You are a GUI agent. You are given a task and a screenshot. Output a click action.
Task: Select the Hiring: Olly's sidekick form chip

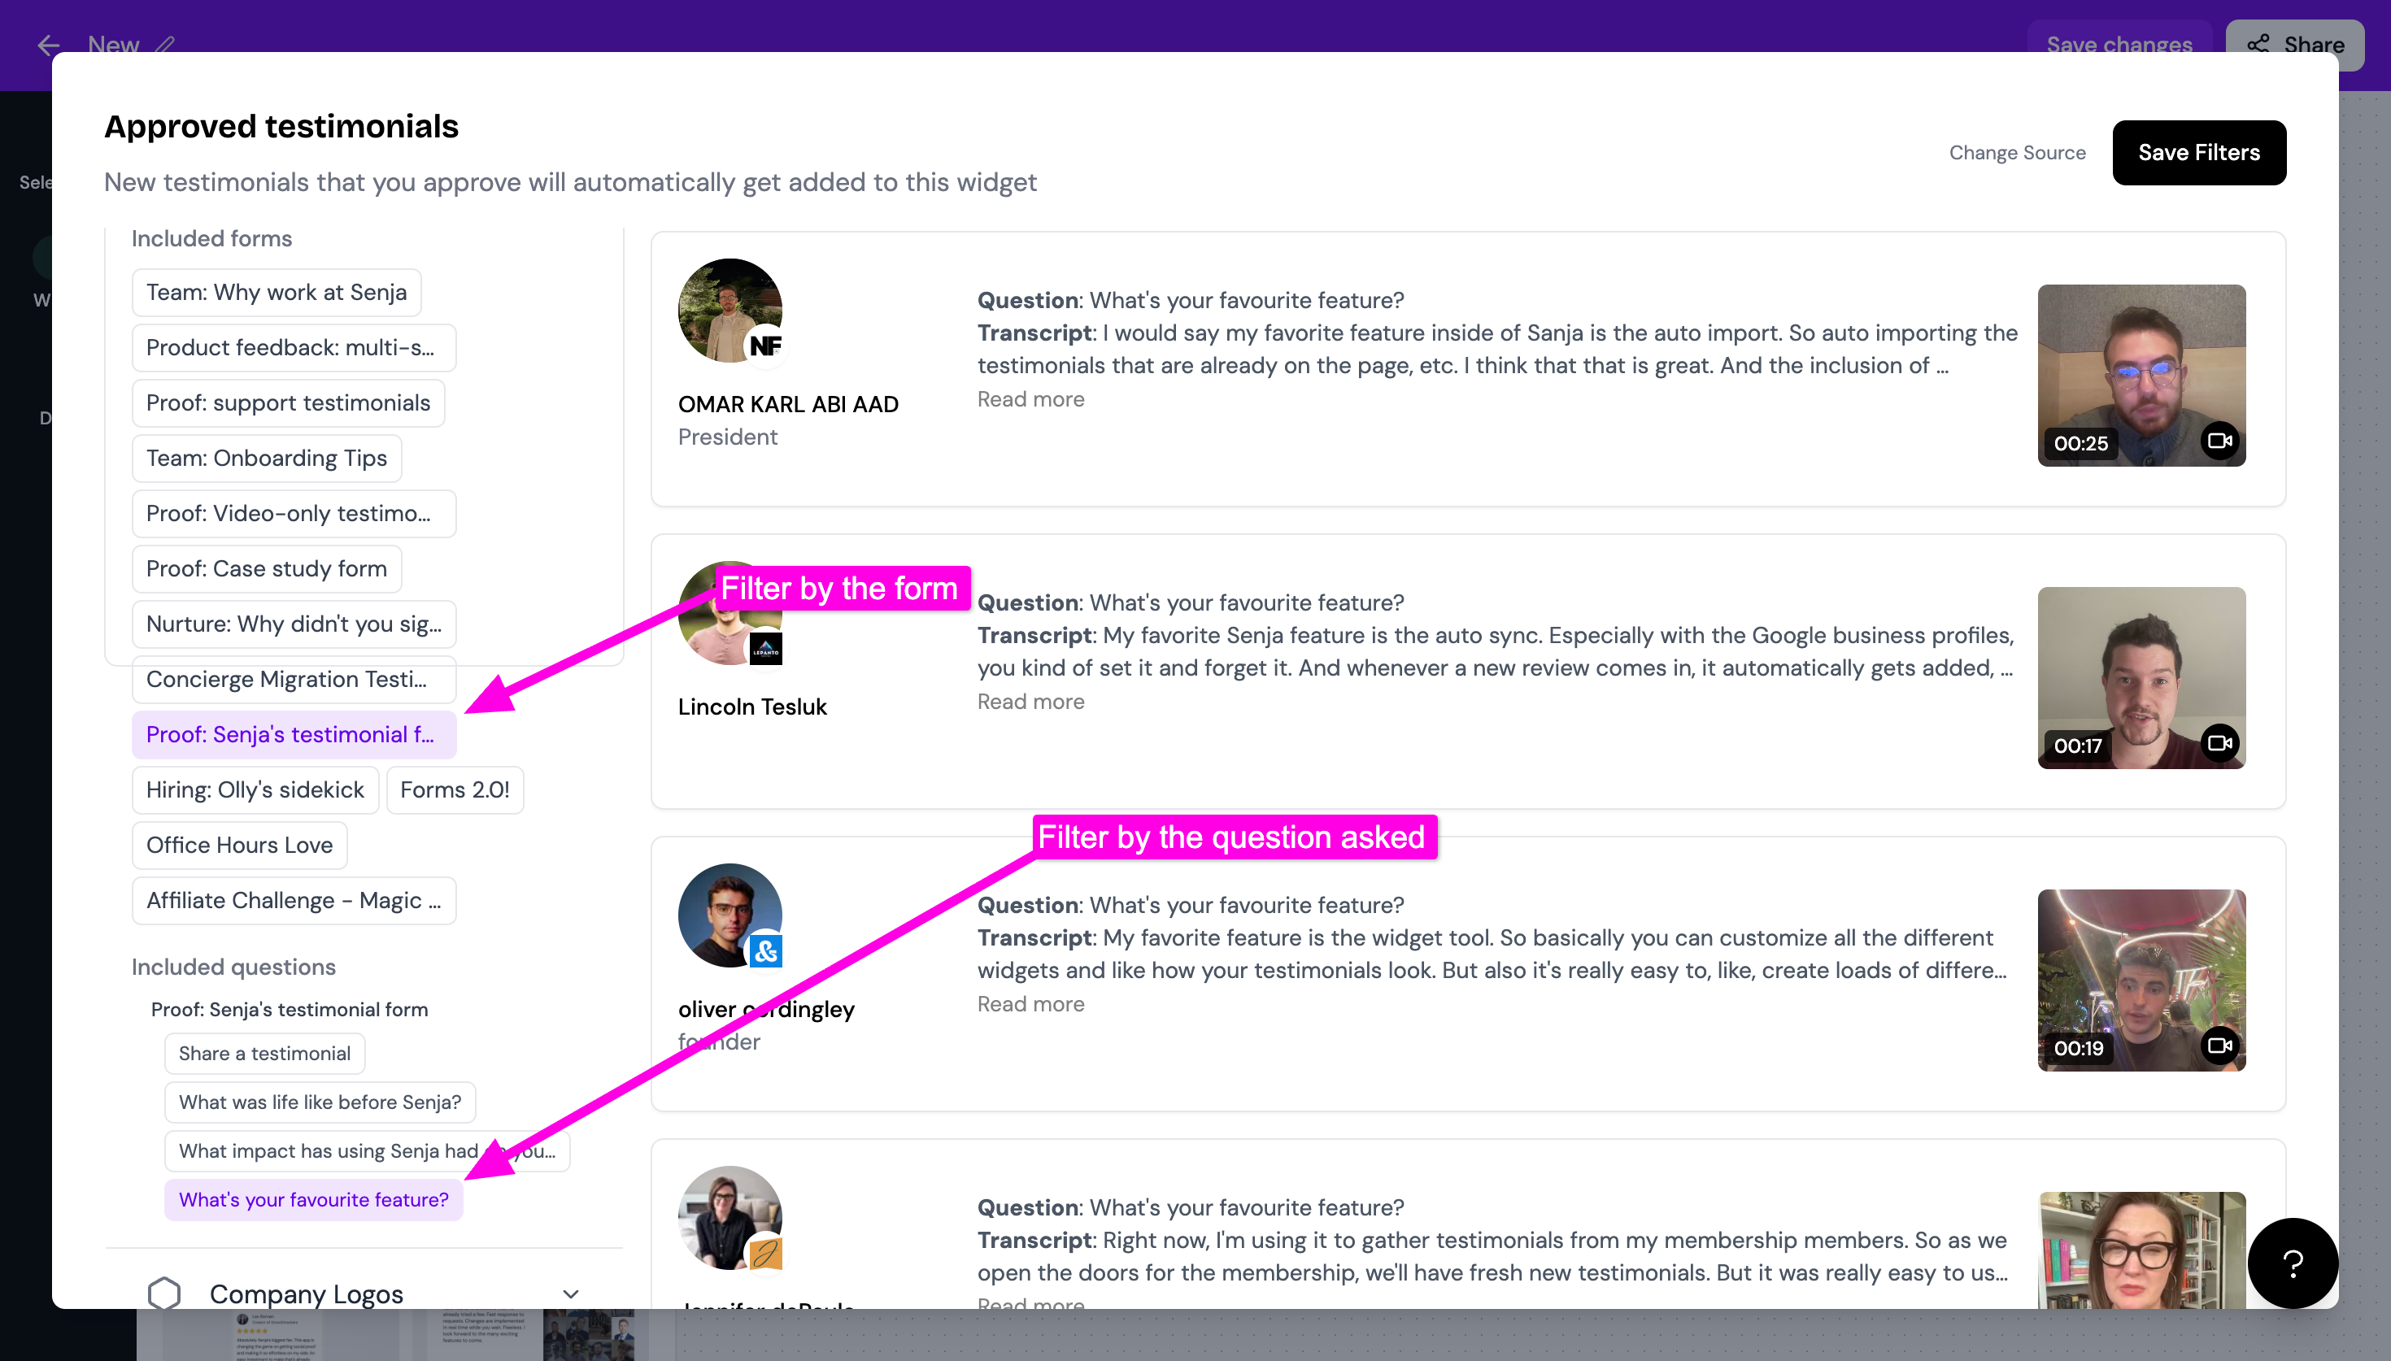255,790
